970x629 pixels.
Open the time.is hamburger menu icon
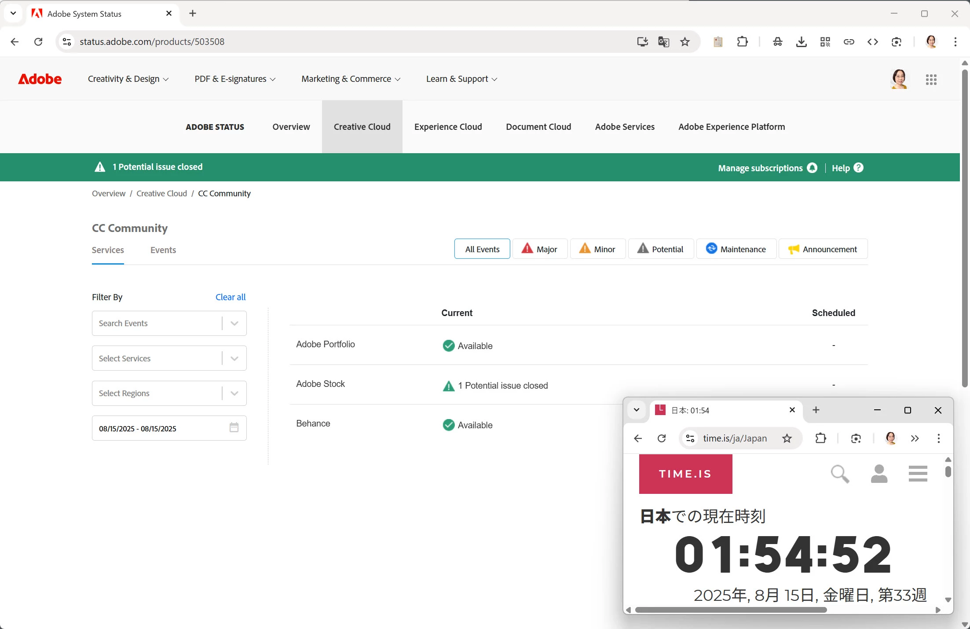pyautogui.click(x=918, y=474)
